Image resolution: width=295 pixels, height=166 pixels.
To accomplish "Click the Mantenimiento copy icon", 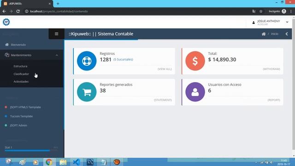I will [7, 55].
